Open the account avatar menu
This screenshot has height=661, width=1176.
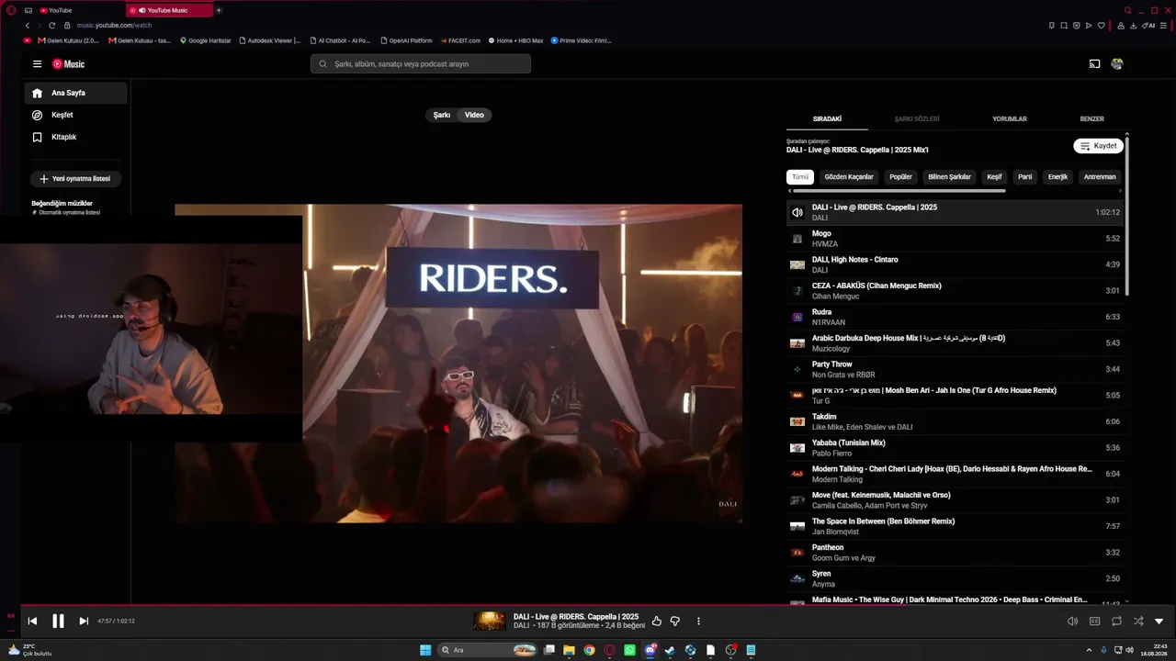click(1117, 64)
